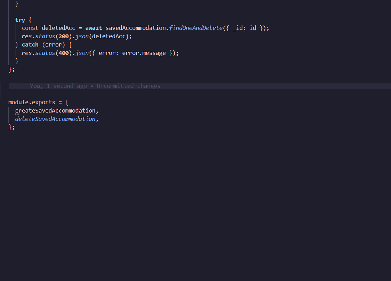Click the 'await' keyword

click(x=94, y=28)
